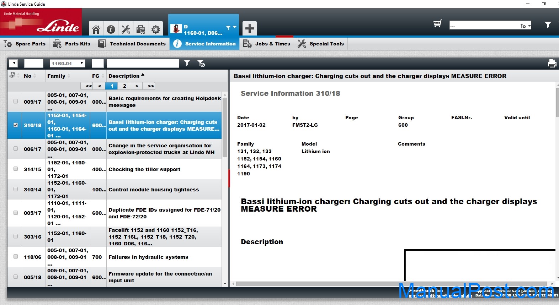Open the Jobs & Times tab
This screenshot has height=305, width=559.
coord(267,44)
